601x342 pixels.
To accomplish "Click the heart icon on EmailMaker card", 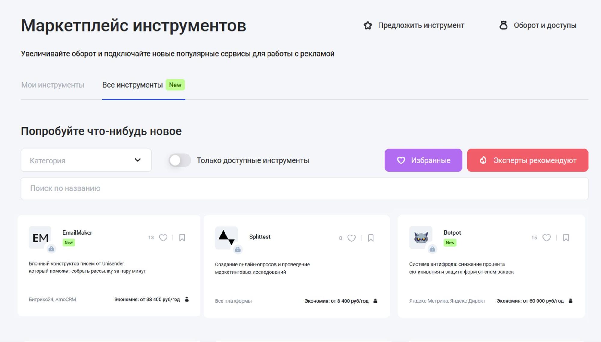I will 163,238.
